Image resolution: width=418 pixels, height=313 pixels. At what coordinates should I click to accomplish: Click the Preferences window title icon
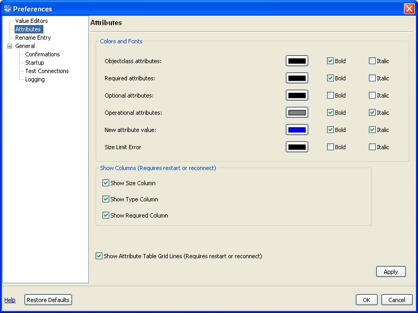[7, 9]
